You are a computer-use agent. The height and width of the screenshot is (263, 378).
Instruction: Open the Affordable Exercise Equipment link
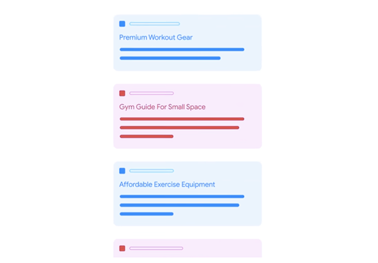pyautogui.click(x=167, y=184)
